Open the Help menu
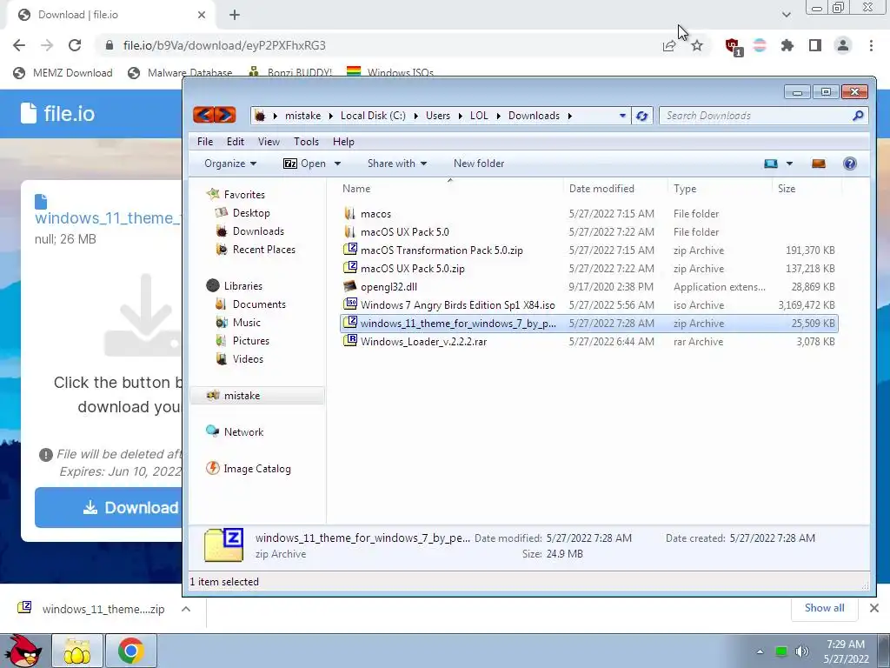Viewport: 890px width, 668px height. tap(343, 142)
